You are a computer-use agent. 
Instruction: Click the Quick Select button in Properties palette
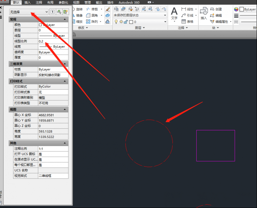pos(66,12)
